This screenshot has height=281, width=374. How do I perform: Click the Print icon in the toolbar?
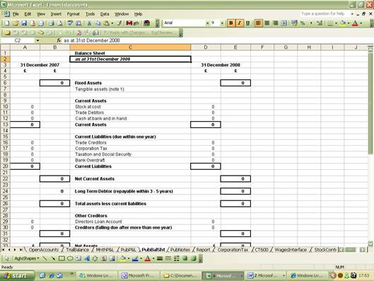[x=51, y=23]
